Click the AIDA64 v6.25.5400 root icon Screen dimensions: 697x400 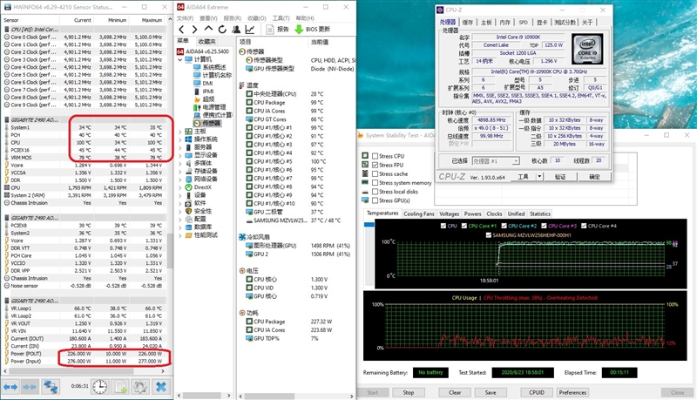click(x=180, y=51)
